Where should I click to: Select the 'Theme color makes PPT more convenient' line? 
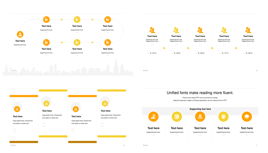[200, 98]
